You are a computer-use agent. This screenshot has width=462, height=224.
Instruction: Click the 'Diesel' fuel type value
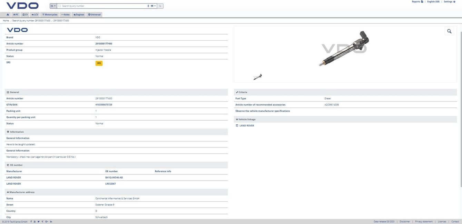pyautogui.click(x=327, y=99)
